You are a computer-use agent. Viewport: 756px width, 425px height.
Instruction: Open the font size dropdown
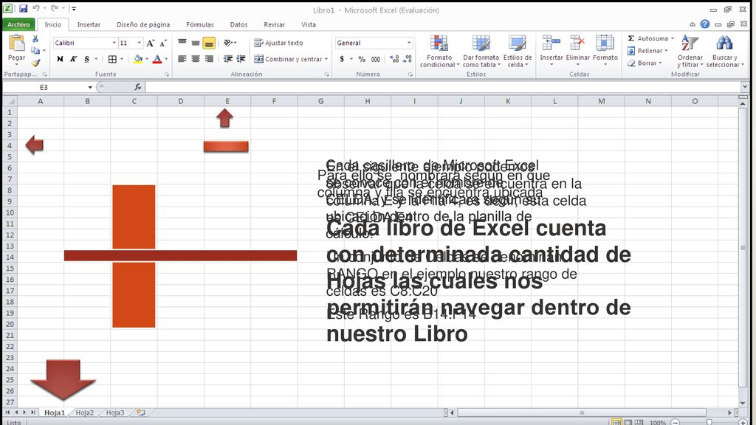pyautogui.click(x=140, y=43)
